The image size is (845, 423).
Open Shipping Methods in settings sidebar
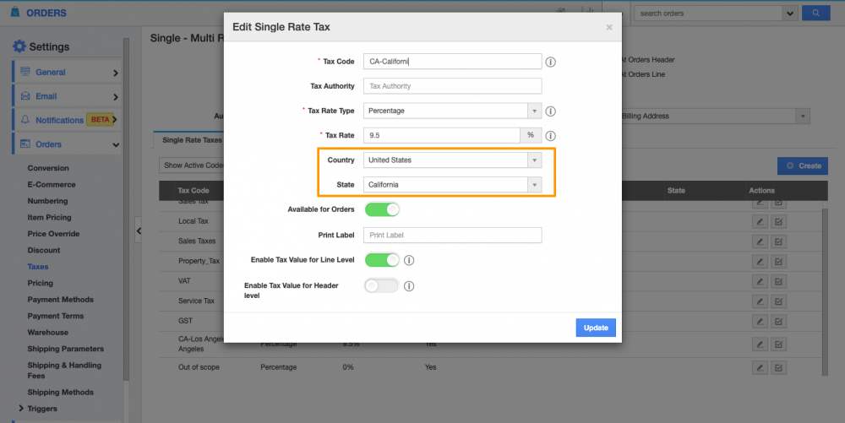click(60, 393)
